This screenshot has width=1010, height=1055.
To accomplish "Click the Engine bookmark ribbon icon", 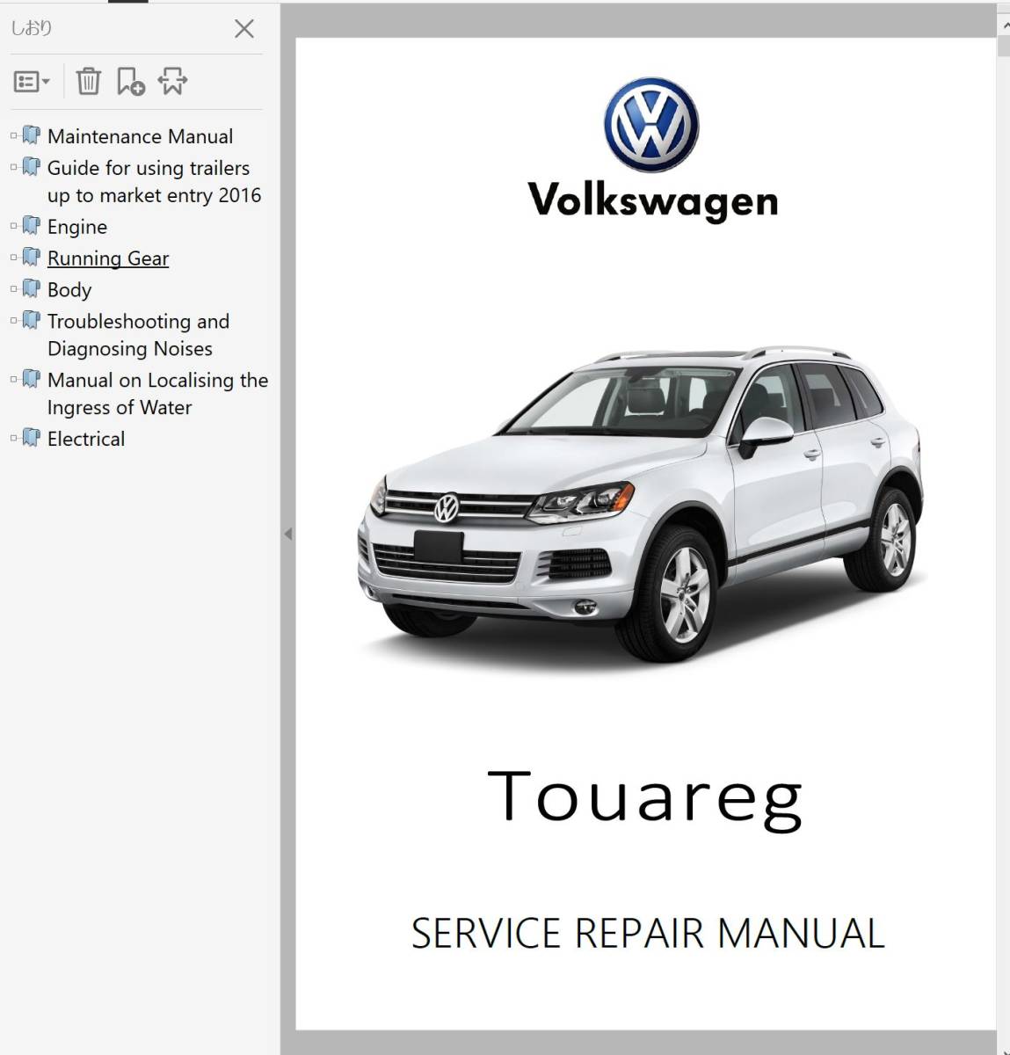I will pyautogui.click(x=32, y=226).
